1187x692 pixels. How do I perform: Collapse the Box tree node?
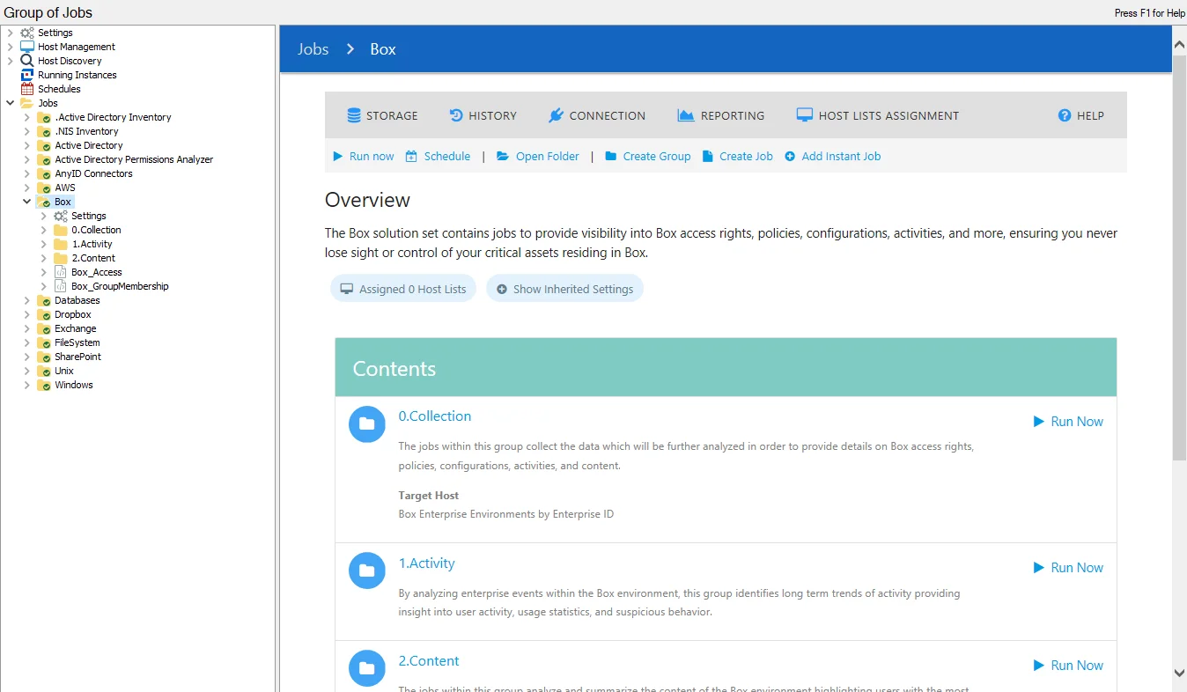(27, 202)
